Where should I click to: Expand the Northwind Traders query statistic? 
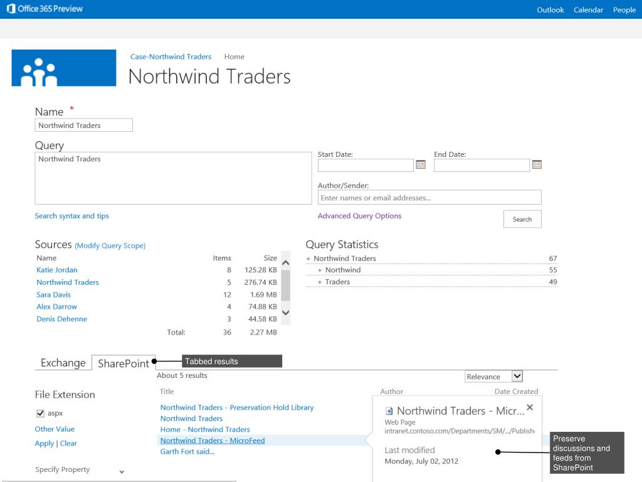[x=308, y=259]
